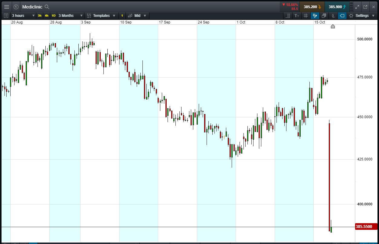Click the Mediclinic product title
Image resolution: width=379 pixels, height=244 pixels.
[32, 7]
